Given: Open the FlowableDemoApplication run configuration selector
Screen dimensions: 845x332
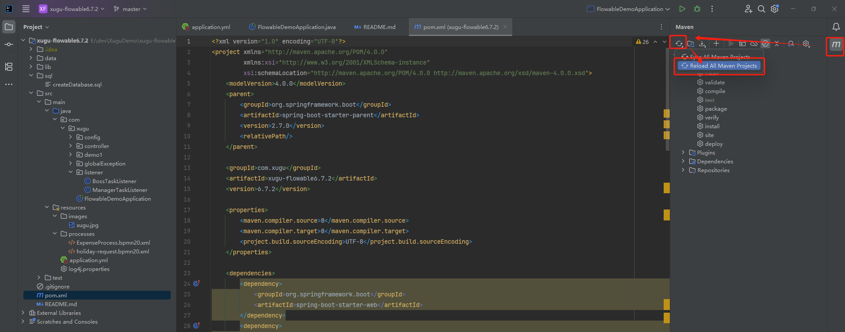Looking at the screenshot, I should pos(628,9).
